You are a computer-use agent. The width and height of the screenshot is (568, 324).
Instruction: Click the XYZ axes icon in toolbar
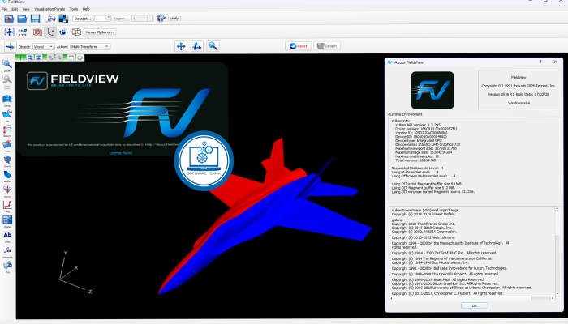23,32
